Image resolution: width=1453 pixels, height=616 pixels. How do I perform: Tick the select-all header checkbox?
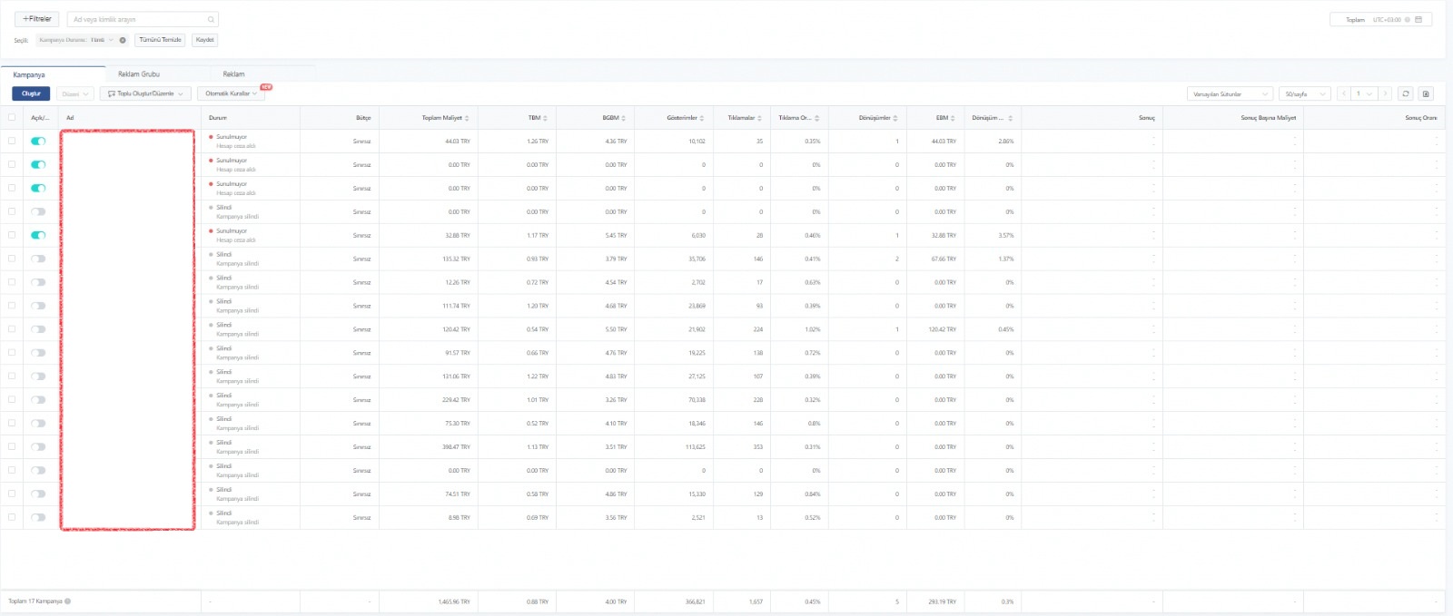12,117
